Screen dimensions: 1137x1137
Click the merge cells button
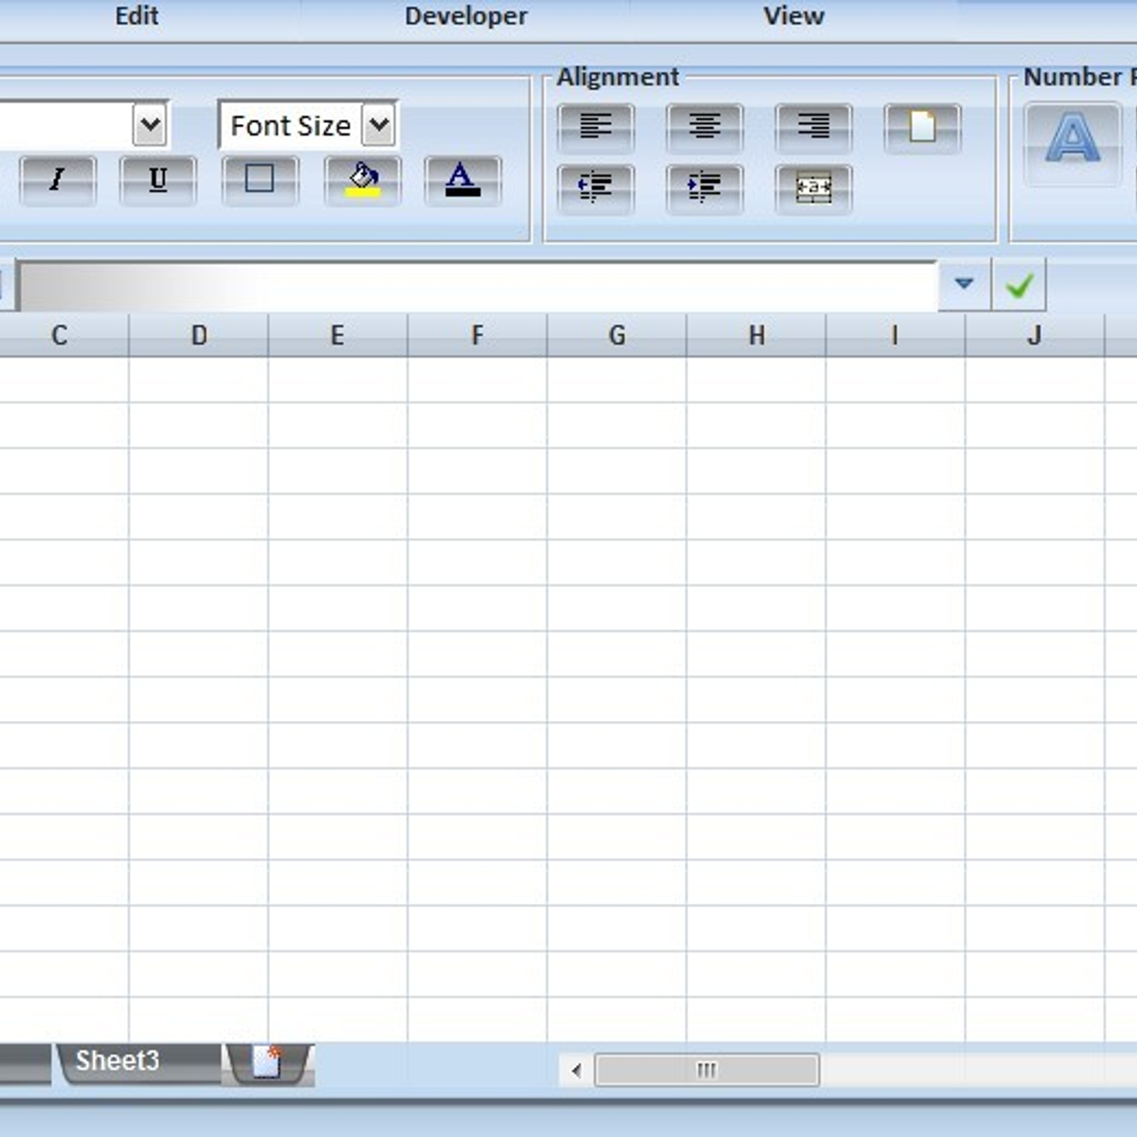[813, 188]
